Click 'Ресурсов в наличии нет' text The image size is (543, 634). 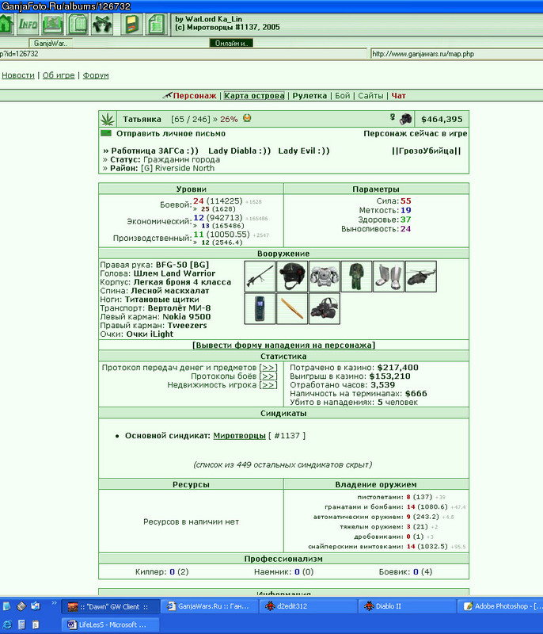[191, 522]
